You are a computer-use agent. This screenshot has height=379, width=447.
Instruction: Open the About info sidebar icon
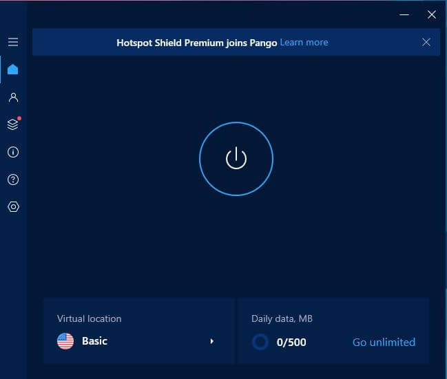[13, 152]
